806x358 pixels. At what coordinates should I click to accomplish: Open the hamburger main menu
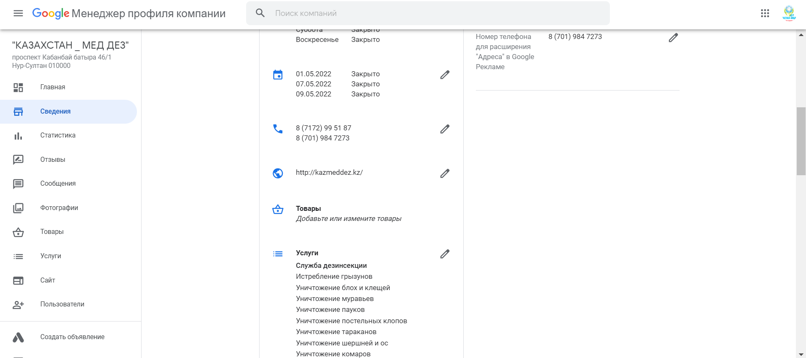click(18, 13)
